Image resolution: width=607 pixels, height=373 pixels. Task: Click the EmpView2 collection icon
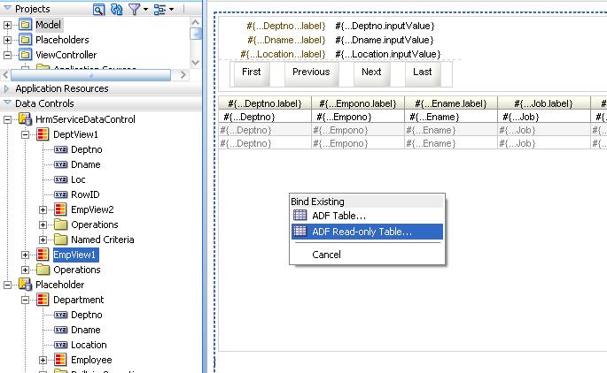pos(60,209)
